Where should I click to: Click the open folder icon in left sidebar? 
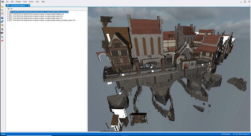pyautogui.click(x=2, y=6)
